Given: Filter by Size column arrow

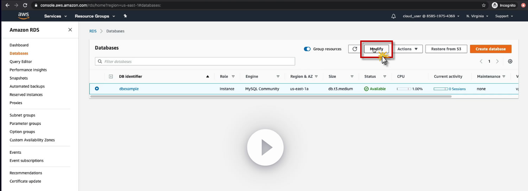Looking at the screenshot, I should click(x=352, y=76).
